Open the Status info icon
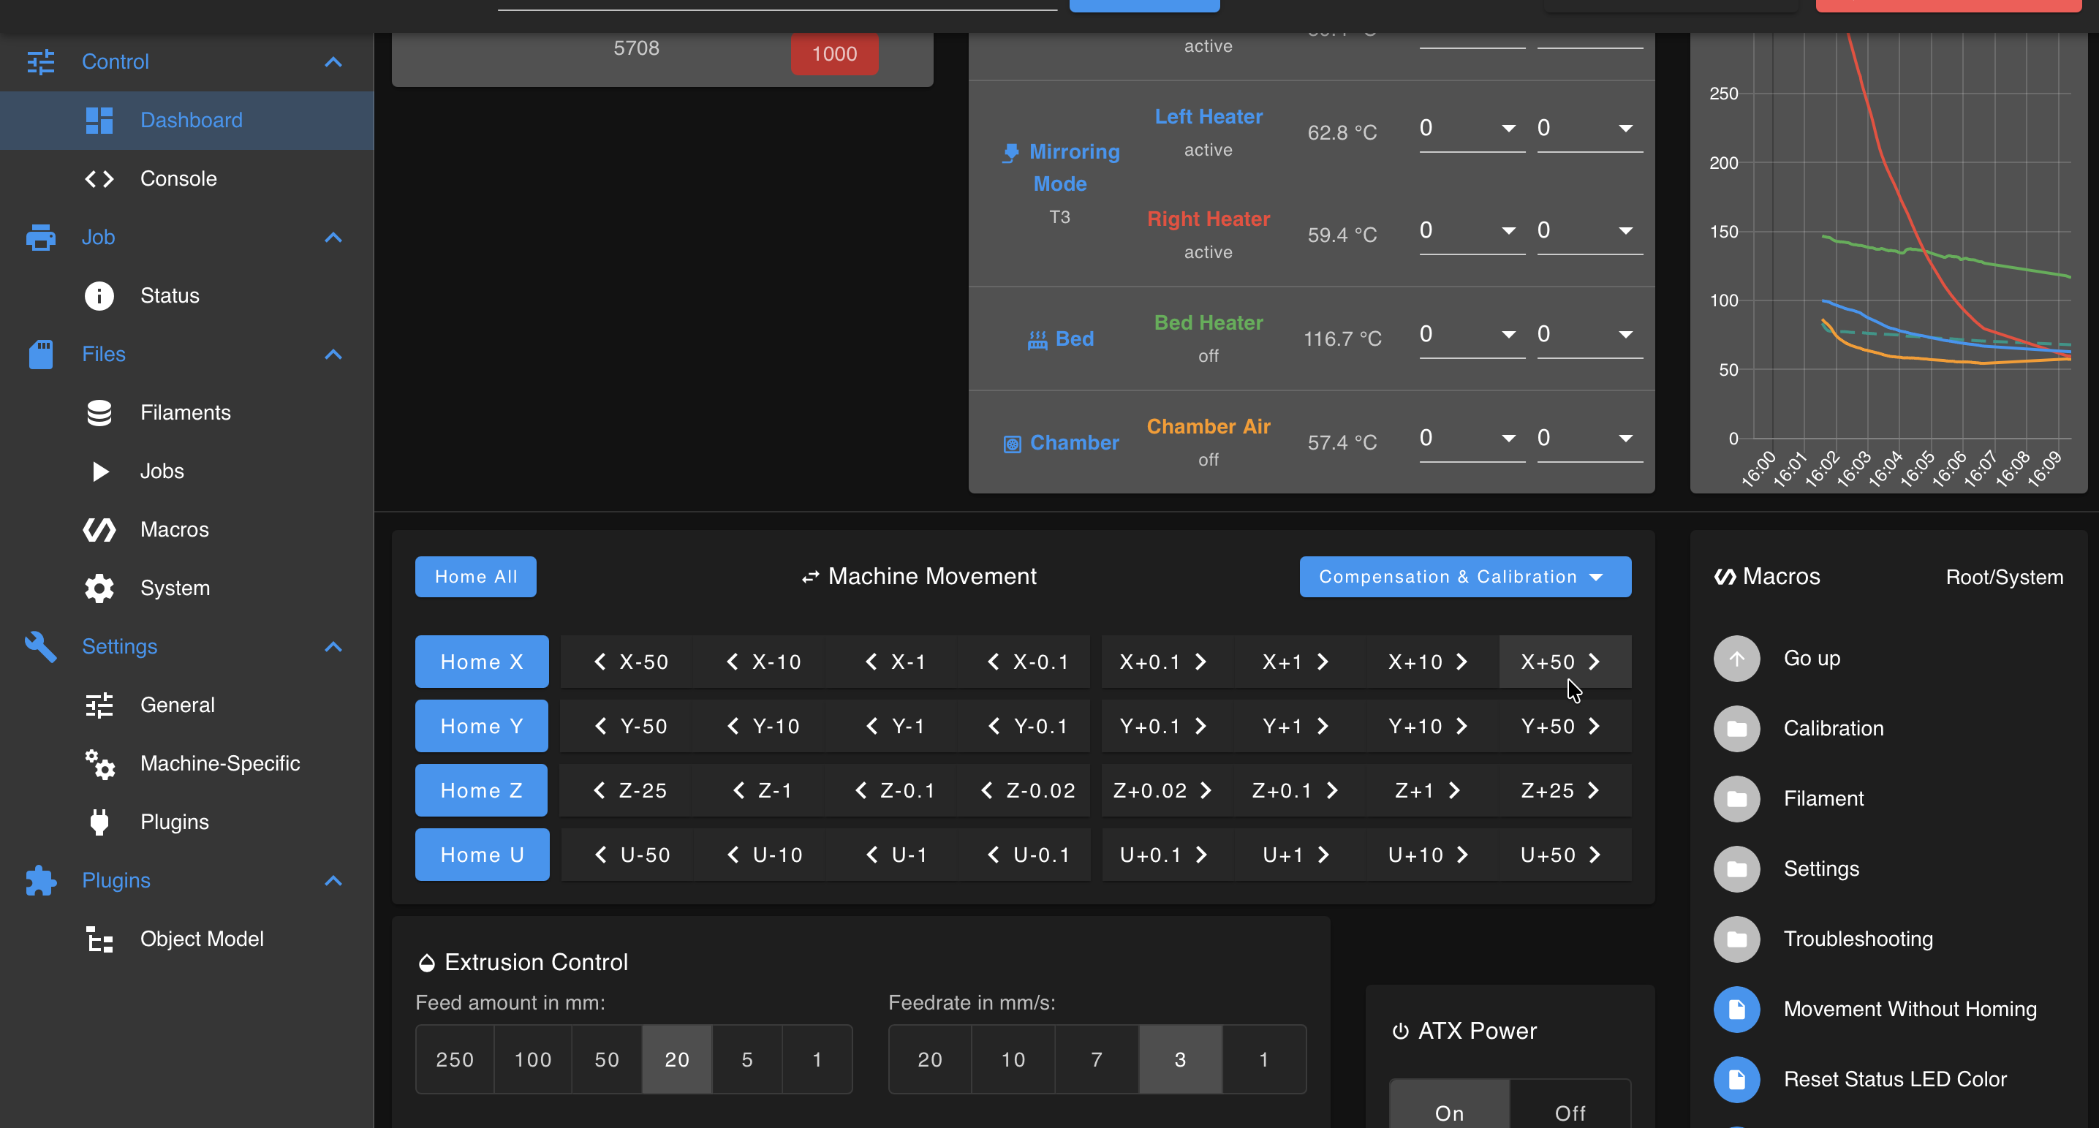 tap(99, 295)
